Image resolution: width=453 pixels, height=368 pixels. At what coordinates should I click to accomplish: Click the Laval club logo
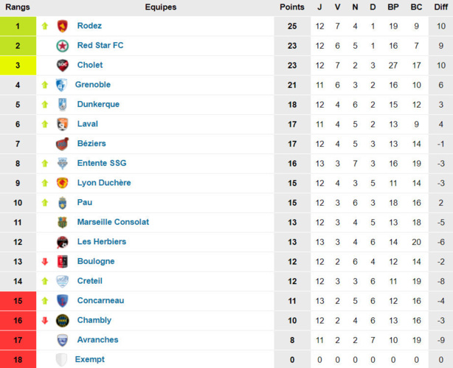(x=63, y=124)
